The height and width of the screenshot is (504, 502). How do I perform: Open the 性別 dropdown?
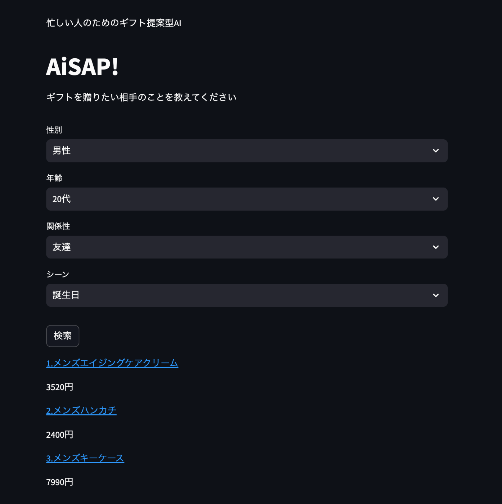point(247,151)
